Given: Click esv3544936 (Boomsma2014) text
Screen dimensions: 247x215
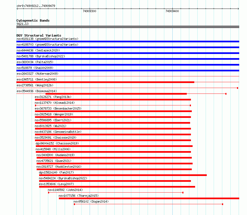Looking at the screenshot, I should coord(37,91).
